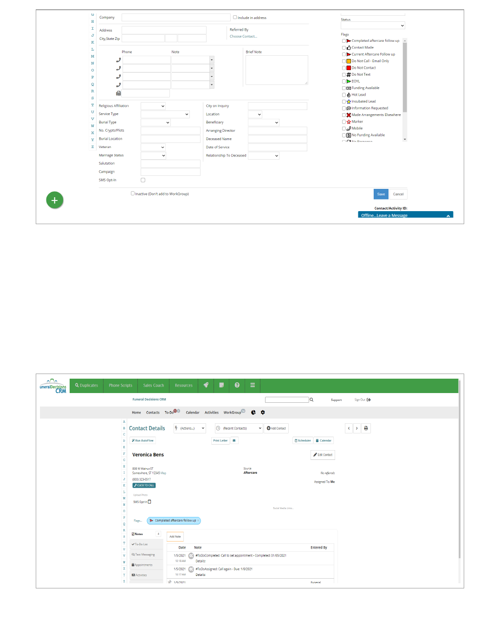This screenshot has height=626, width=499.
Task: Open the Recent Contacts dropdown
Action: coord(239,428)
